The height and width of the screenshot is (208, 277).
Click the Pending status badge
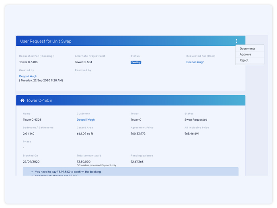(136, 62)
